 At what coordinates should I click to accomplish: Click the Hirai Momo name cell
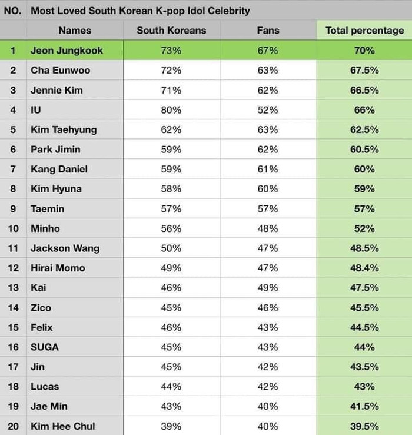75,268
